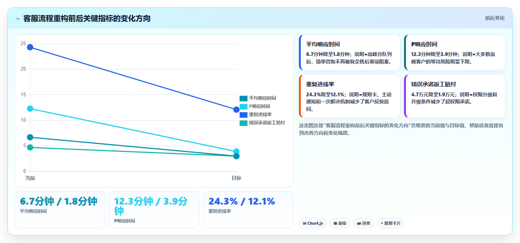
Task: Toggle 重复进线率 legend color box
Action: click(244, 115)
